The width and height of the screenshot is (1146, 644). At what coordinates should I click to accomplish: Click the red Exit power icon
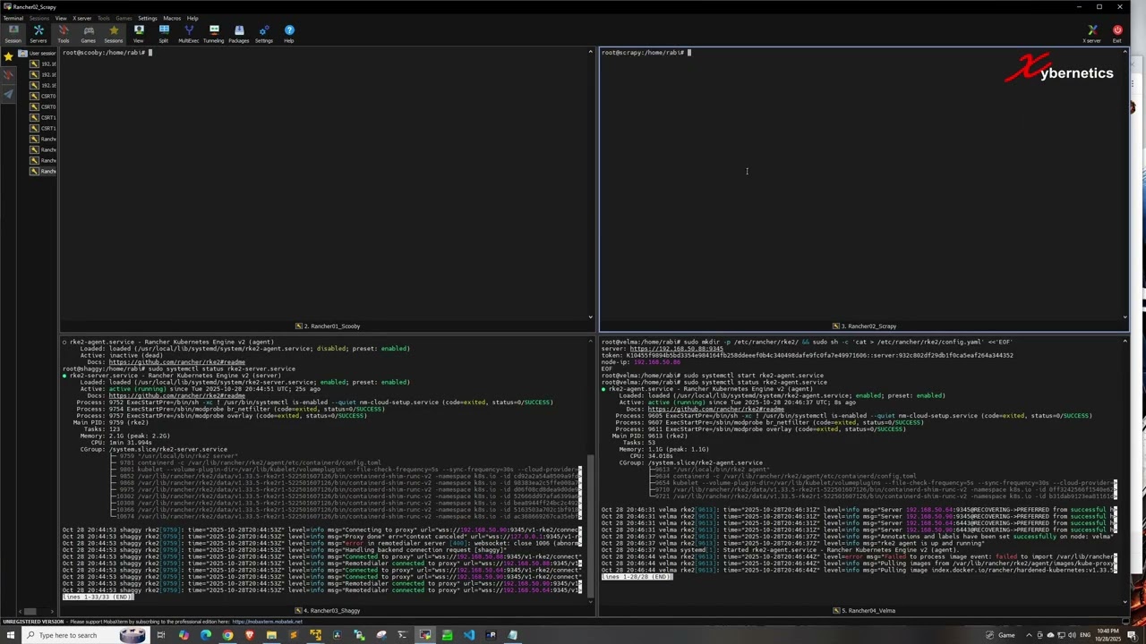(1117, 34)
